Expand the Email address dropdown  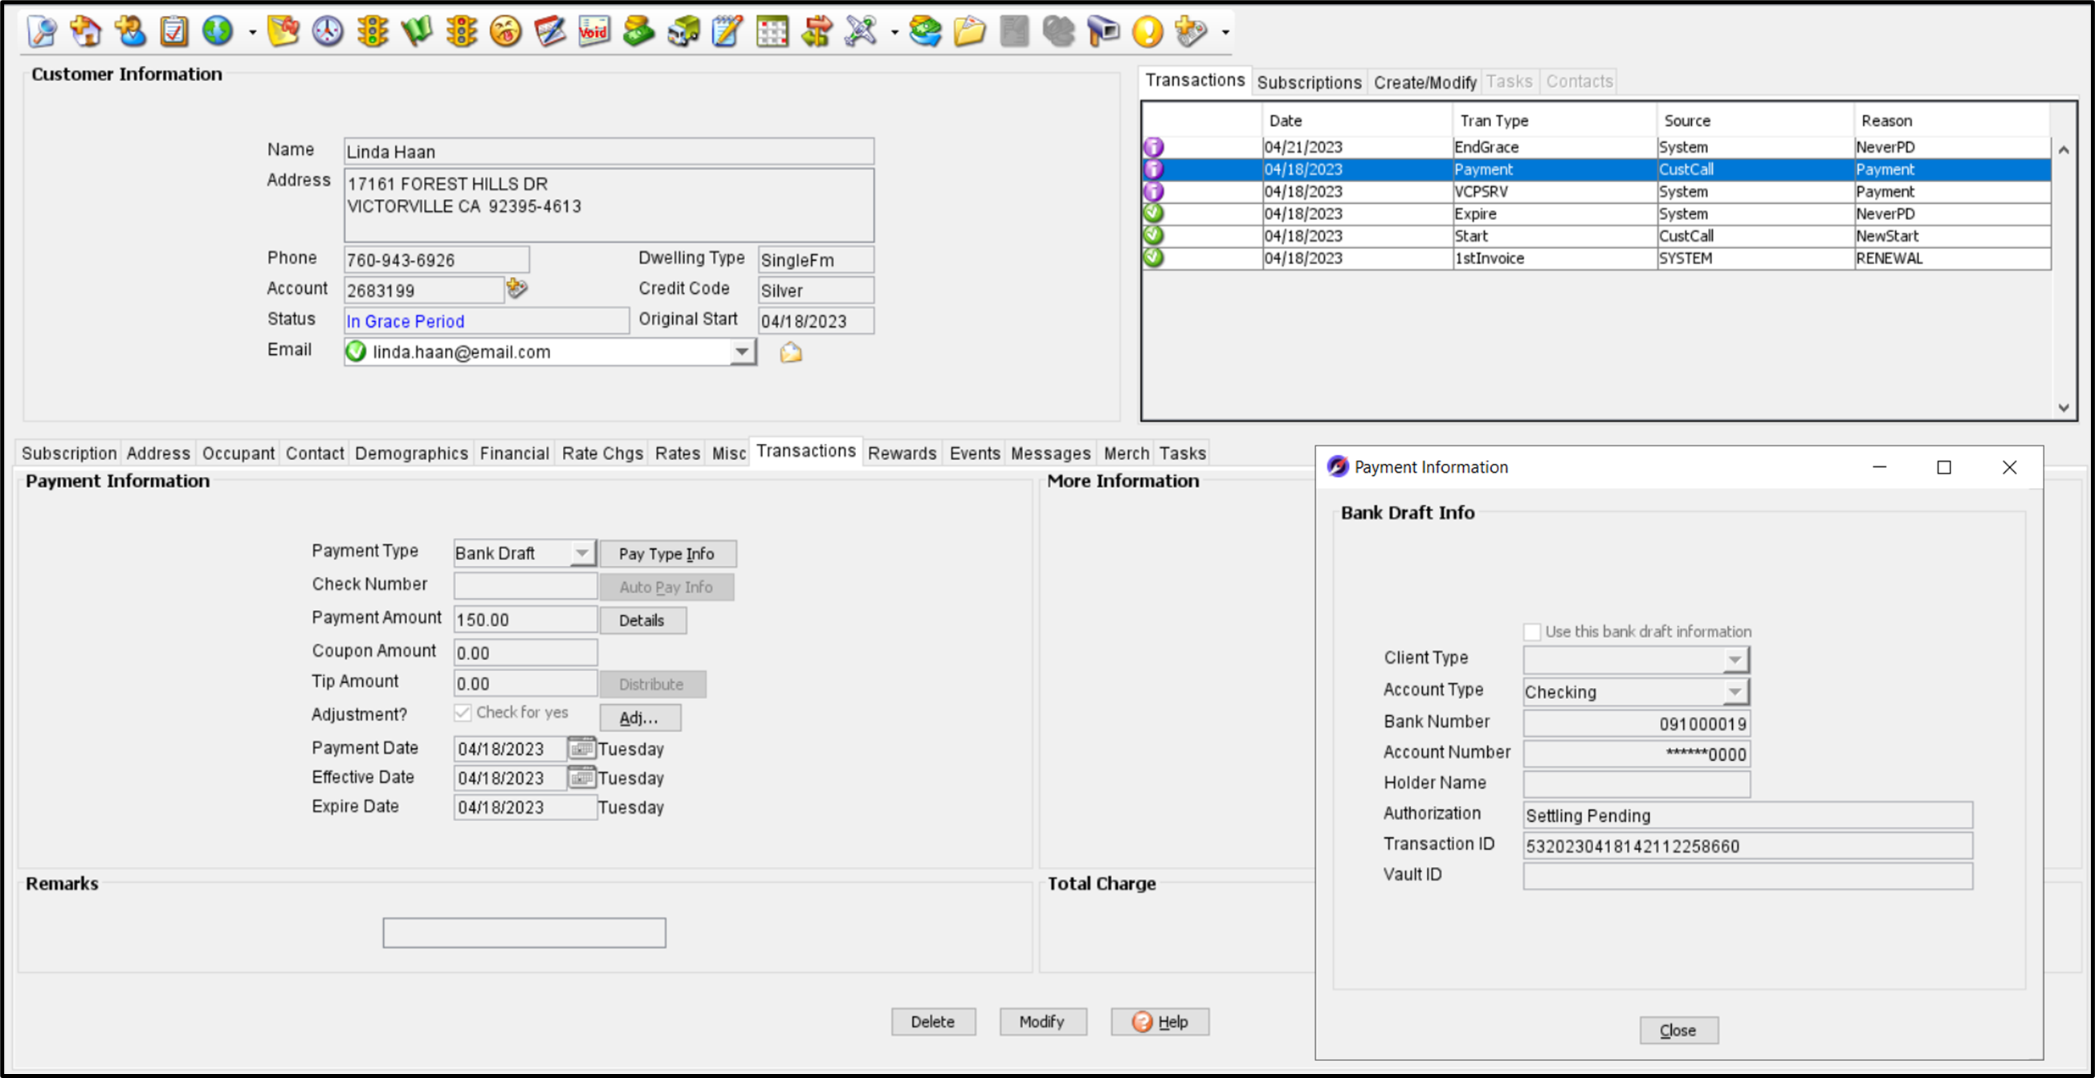[742, 352]
